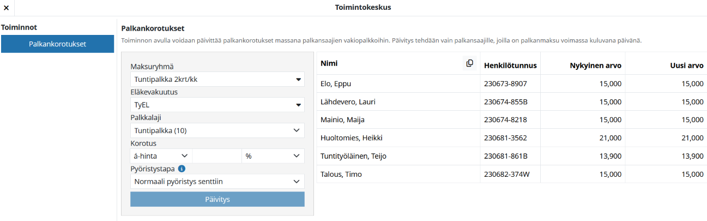The height and width of the screenshot is (221, 707).
Task: Click the copy icon in Nimi header
Action: [x=469, y=64]
